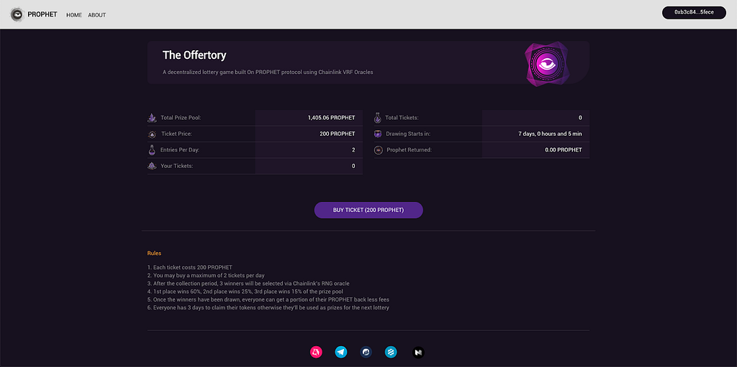Click rule about Chainlink's RNG oracle
This screenshot has height=367, width=737.
click(248, 284)
